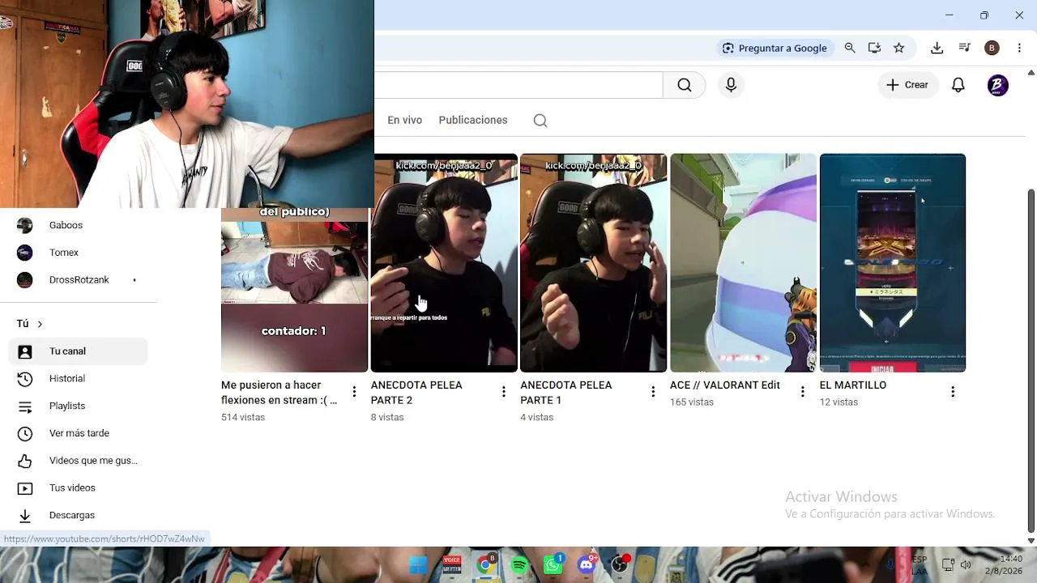Click the '165 vistas' view count
The width and height of the screenshot is (1037, 583).
coord(692,402)
